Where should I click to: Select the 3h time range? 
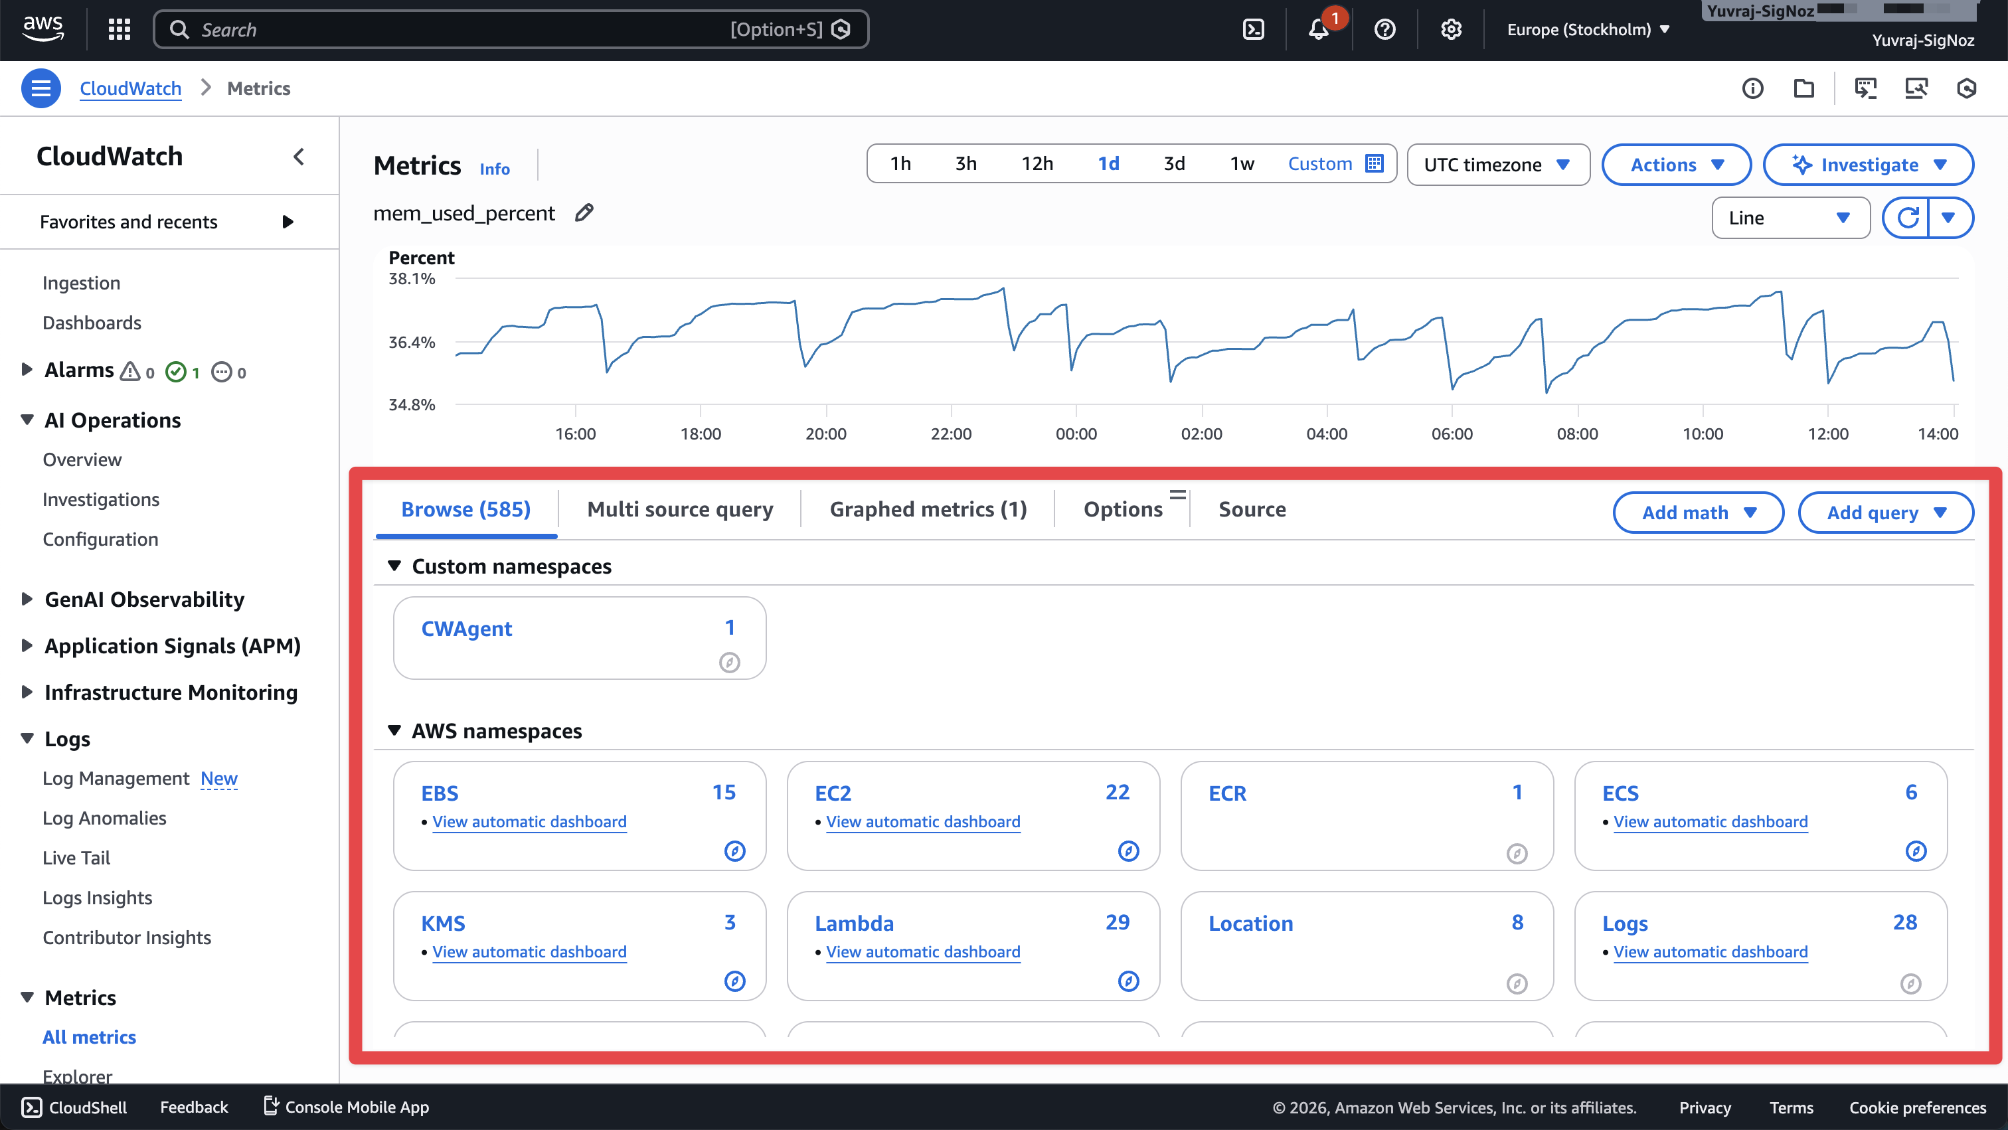(x=965, y=163)
